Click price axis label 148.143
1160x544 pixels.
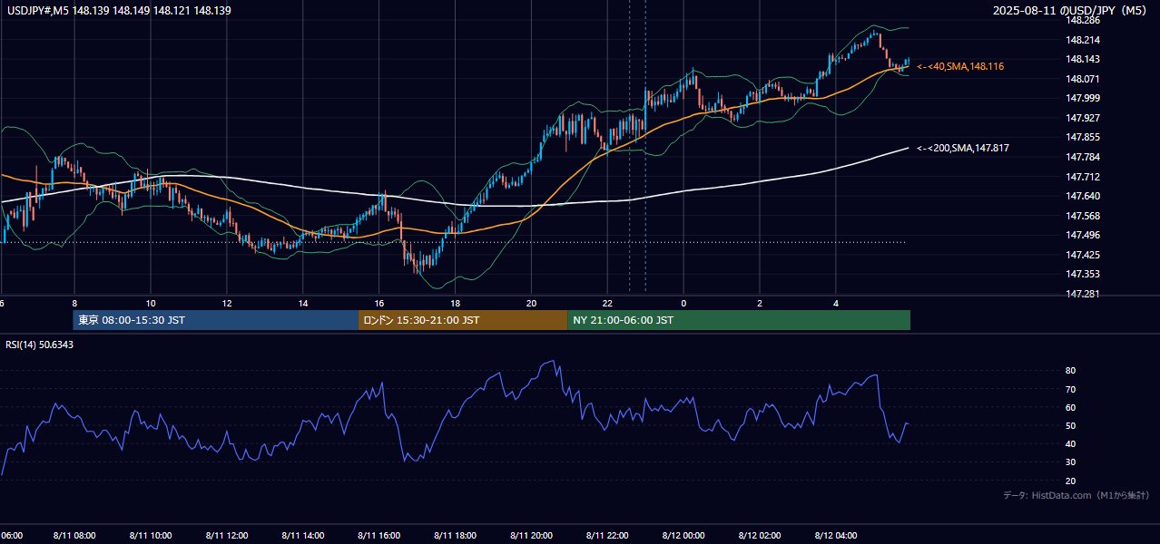click(1082, 59)
